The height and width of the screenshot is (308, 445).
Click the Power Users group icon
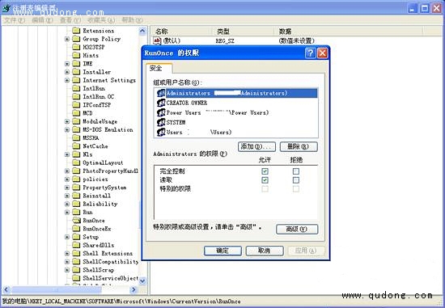(x=161, y=112)
